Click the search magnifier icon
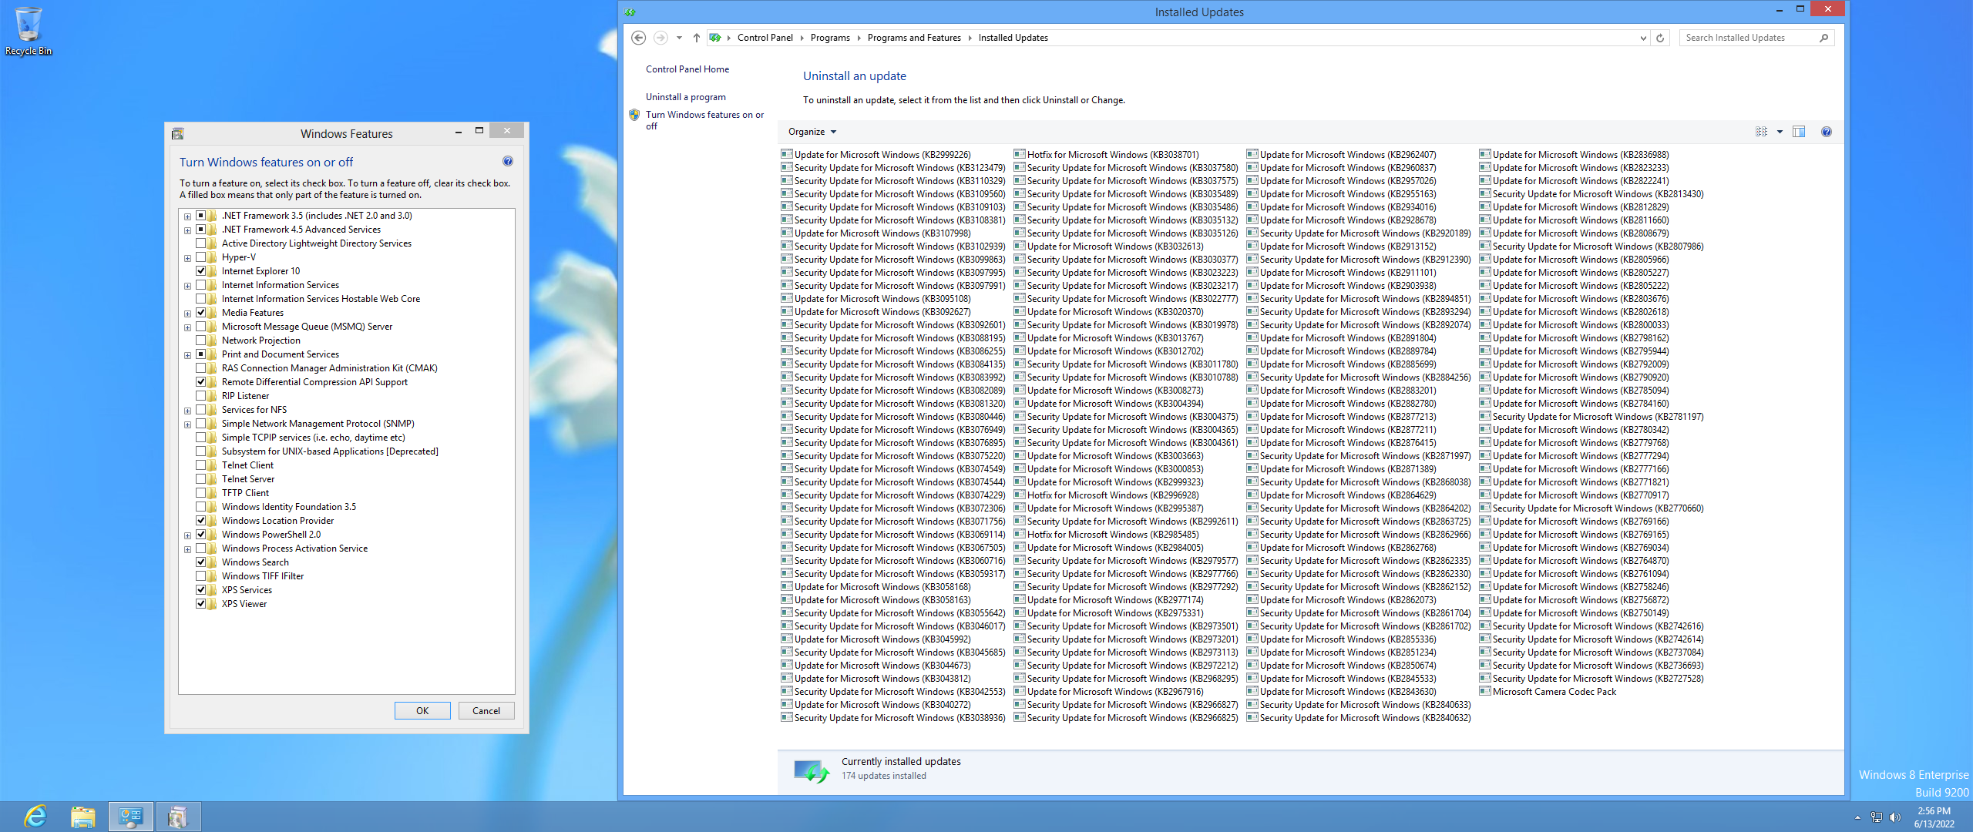The image size is (1973, 832). point(1823,38)
